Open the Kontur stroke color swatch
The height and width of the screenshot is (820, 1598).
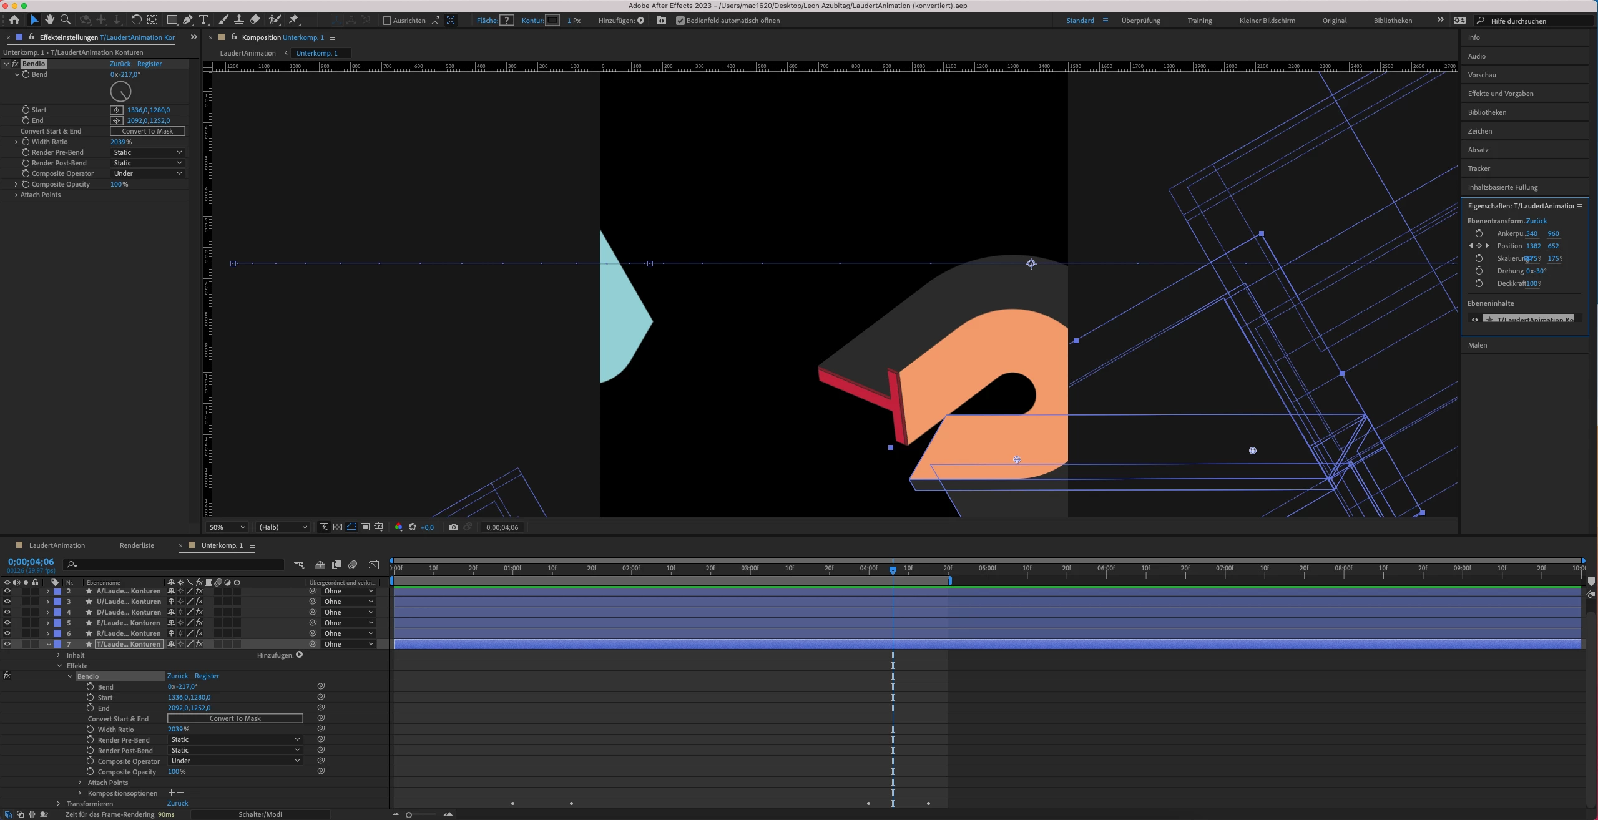coord(552,21)
